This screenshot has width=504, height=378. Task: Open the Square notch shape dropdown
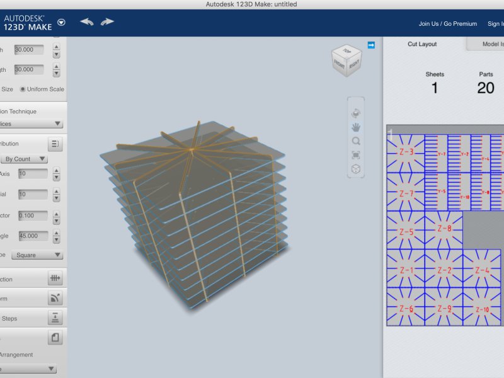37,255
